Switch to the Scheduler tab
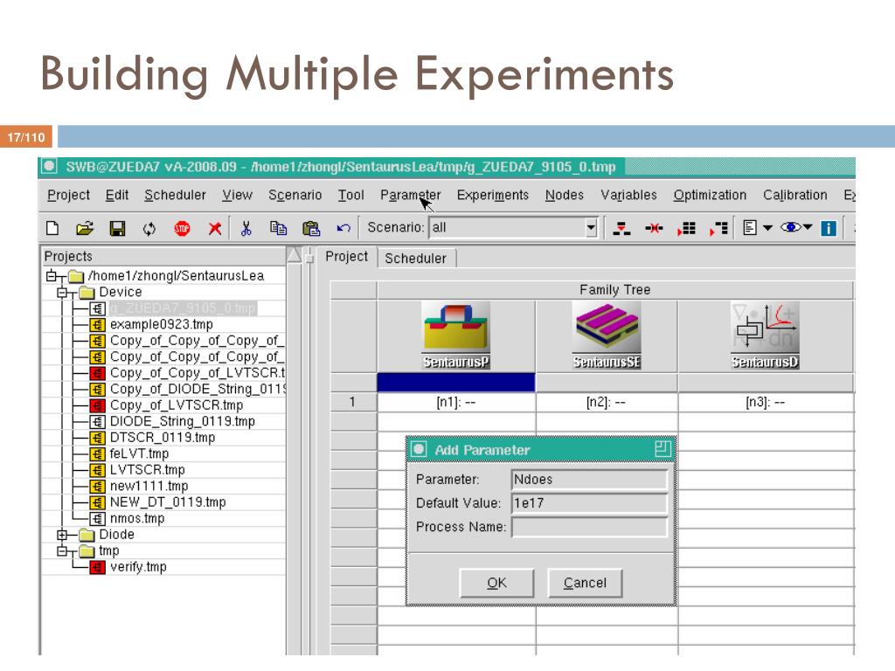Image resolution: width=895 pixels, height=671 pixels. click(x=415, y=259)
